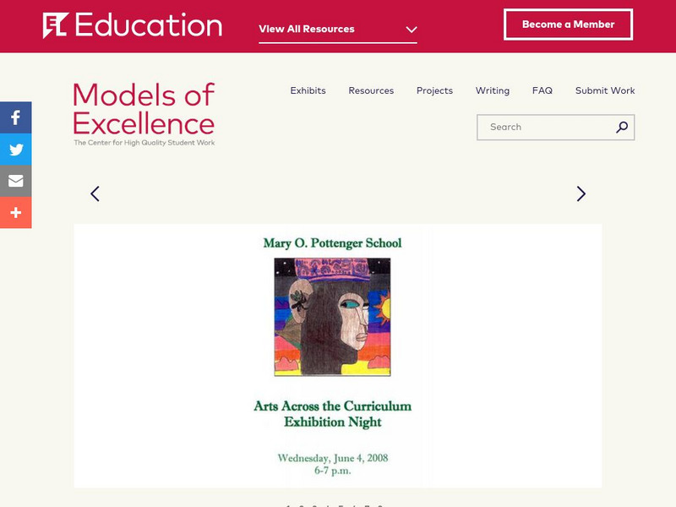
Task: Go to next slide arrow
Action: tap(581, 194)
